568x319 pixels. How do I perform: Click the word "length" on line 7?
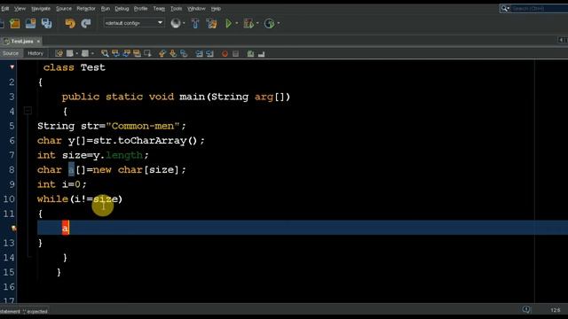click(x=124, y=155)
